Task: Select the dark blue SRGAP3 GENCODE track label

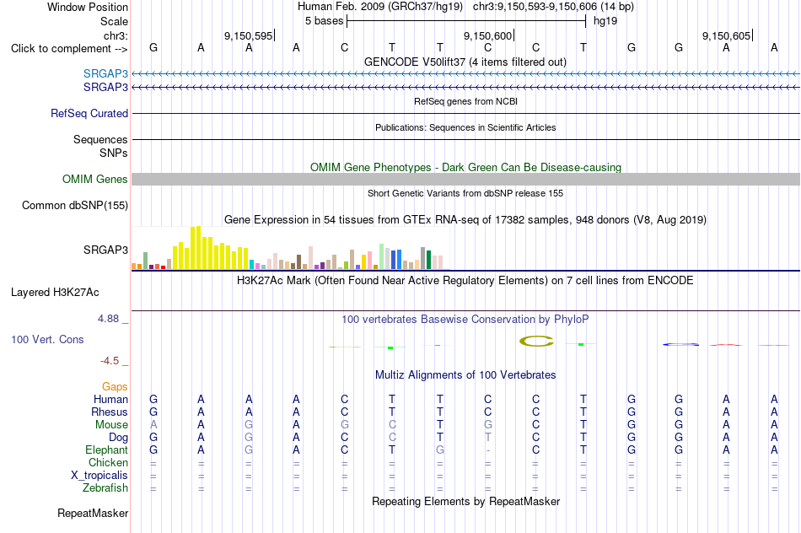Action: [105, 88]
